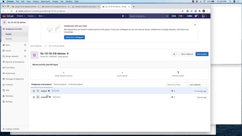Click the Leave group link
This screenshot has width=242, height=136.
click(63, 57)
